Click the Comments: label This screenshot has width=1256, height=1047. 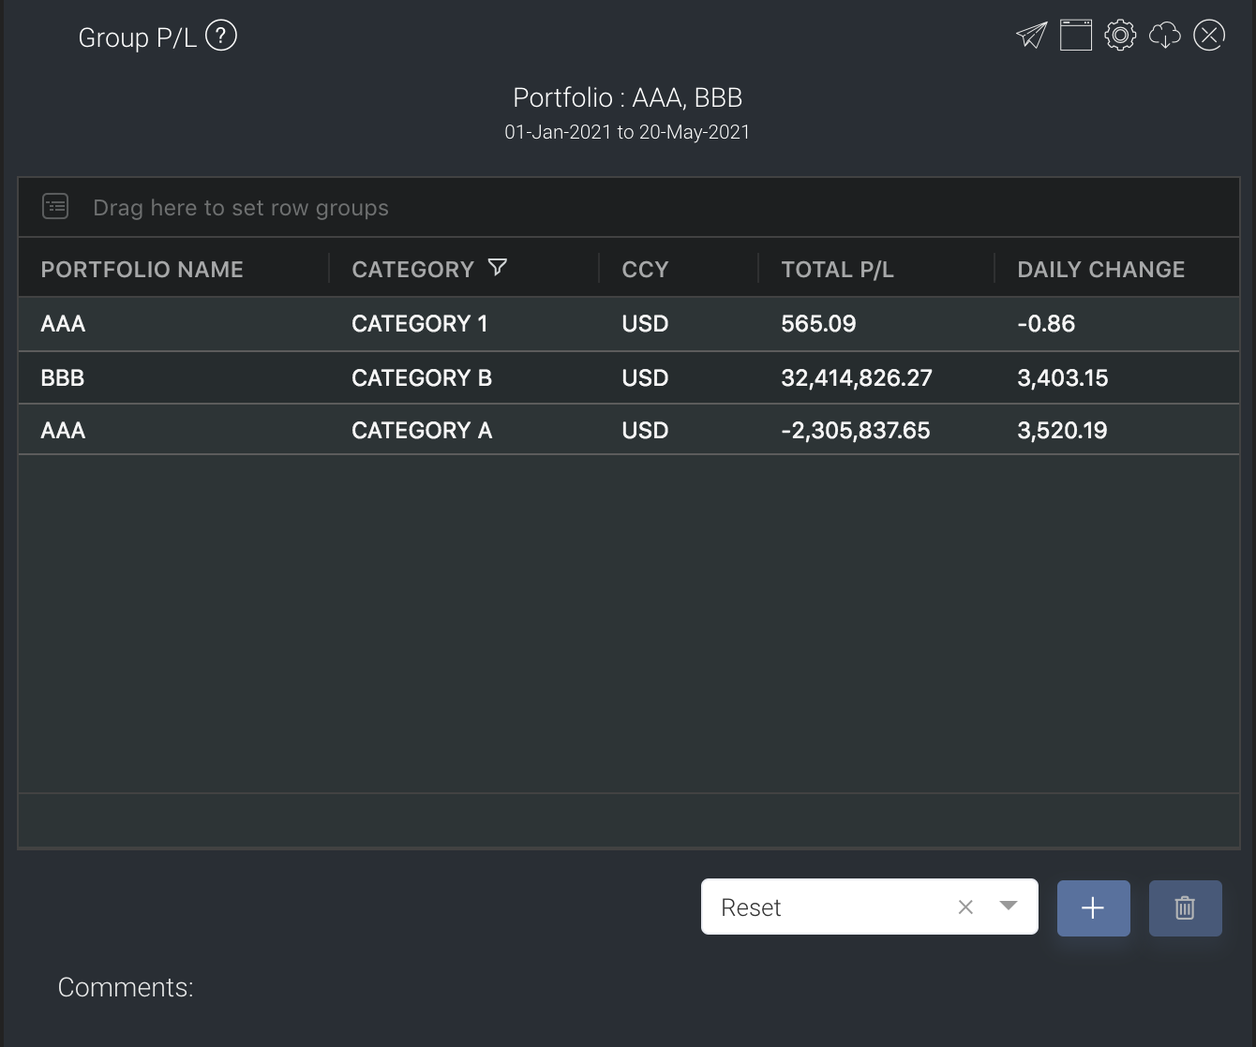pos(126,987)
